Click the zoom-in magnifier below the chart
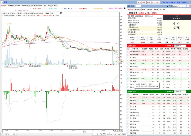The height and width of the screenshot is (136, 191). (x=104, y=134)
